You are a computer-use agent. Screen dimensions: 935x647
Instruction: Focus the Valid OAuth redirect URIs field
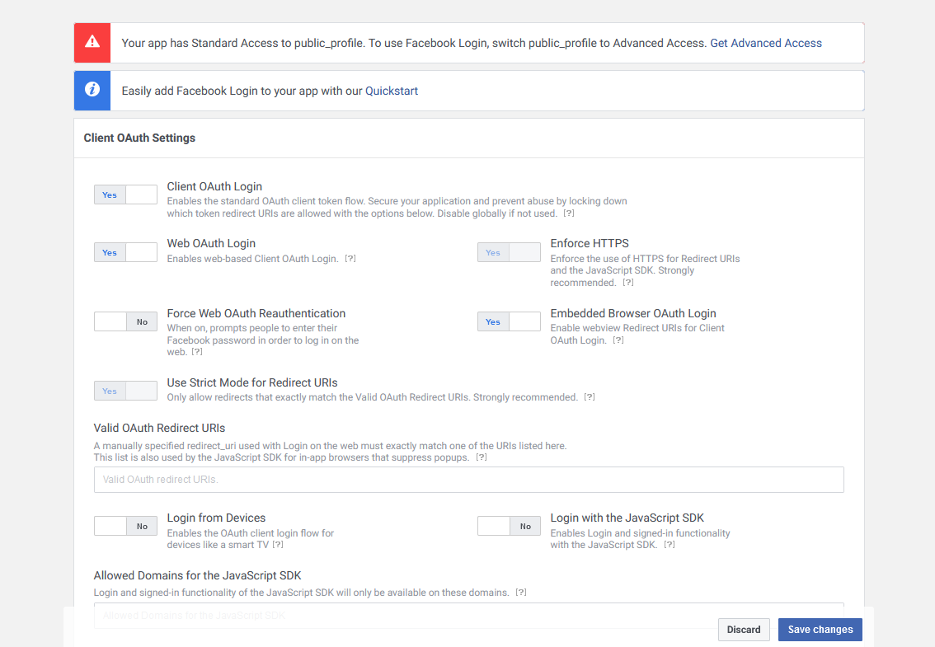pyautogui.click(x=468, y=480)
